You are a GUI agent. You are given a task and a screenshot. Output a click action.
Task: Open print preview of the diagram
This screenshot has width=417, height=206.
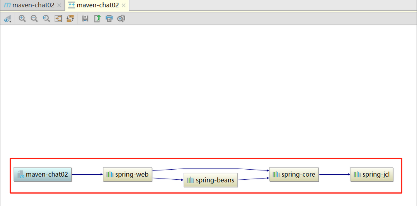[121, 19]
